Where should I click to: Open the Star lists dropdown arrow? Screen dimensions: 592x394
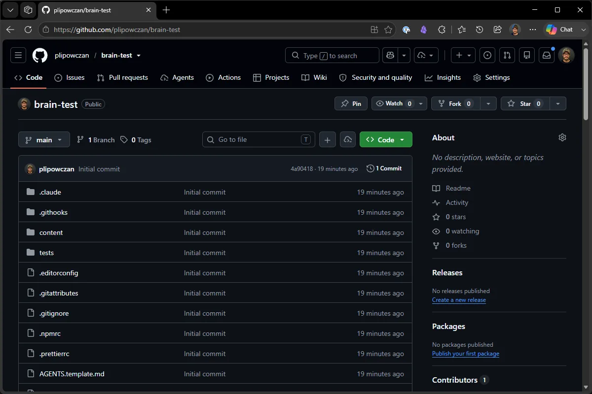coord(558,103)
